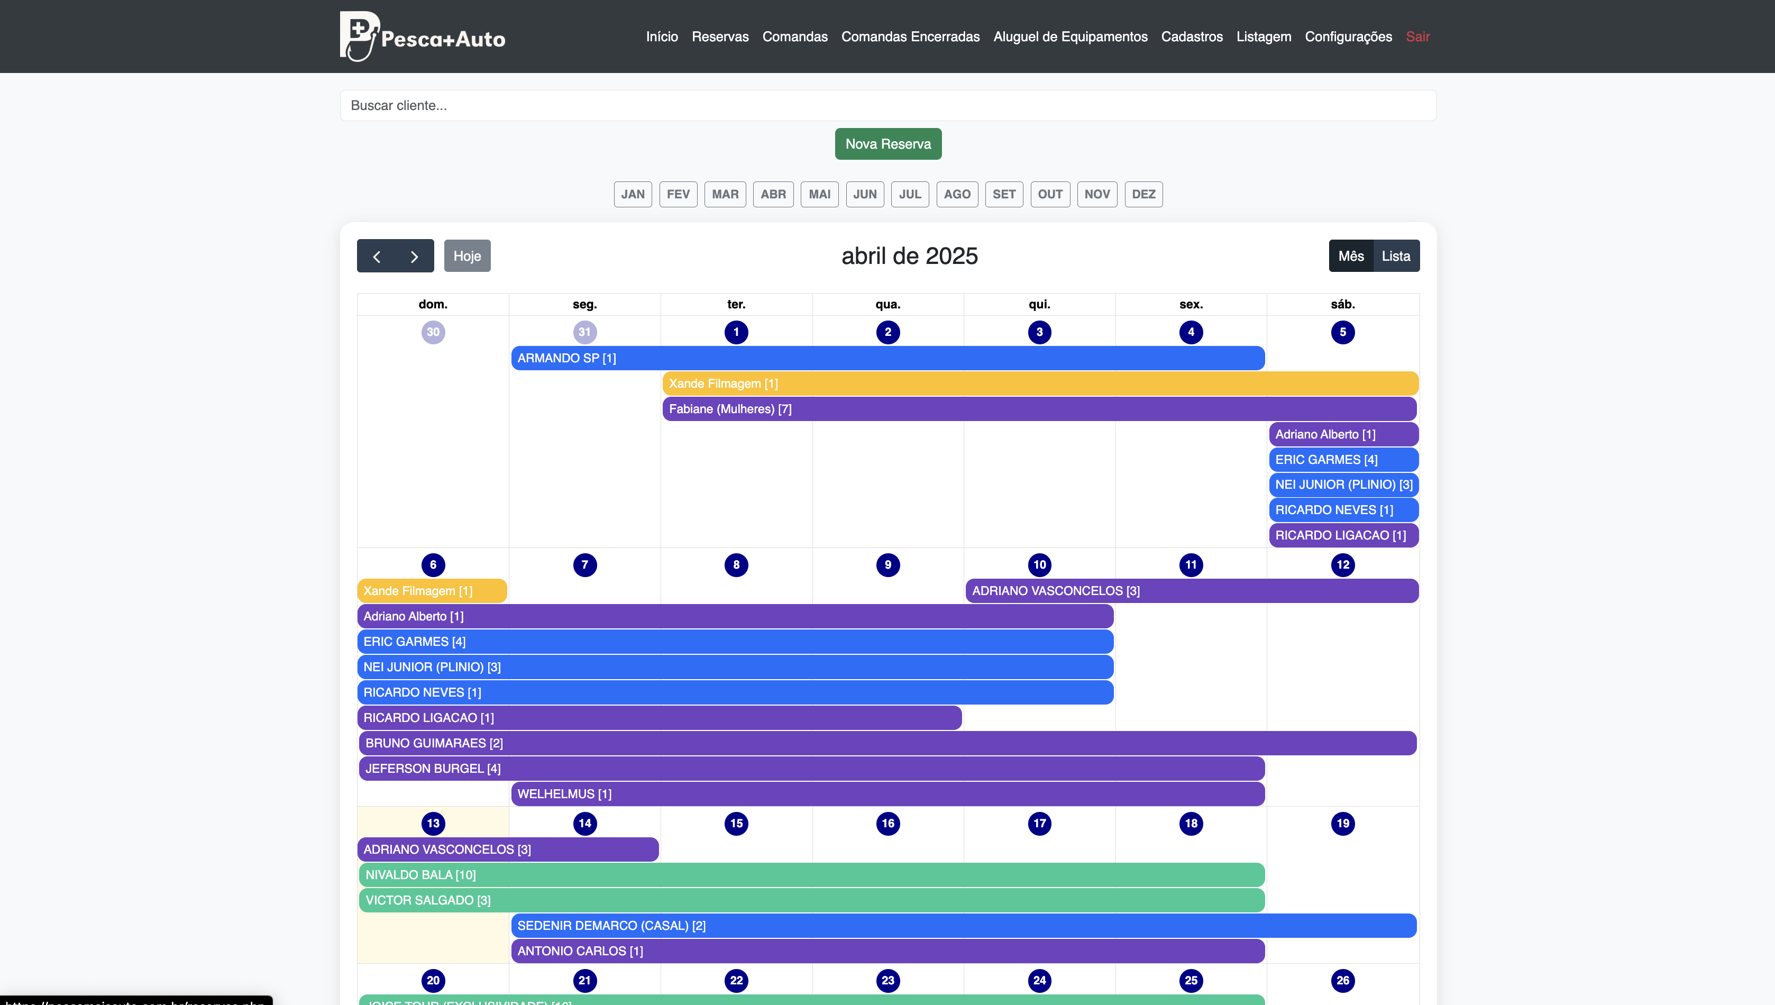Screen dimensions: 1775x1005
Task: Advance to next month with right chevron
Action: [x=414, y=256]
